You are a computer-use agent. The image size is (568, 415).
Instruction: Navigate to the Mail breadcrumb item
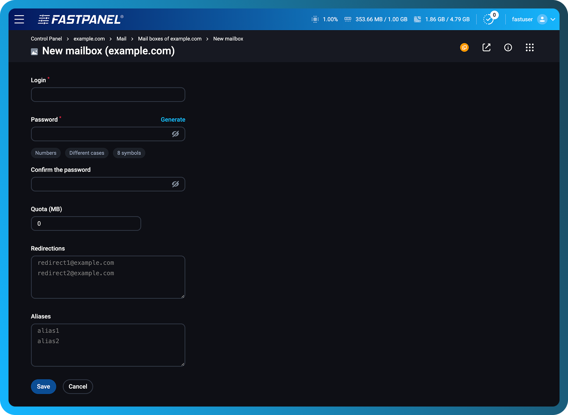point(121,39)
